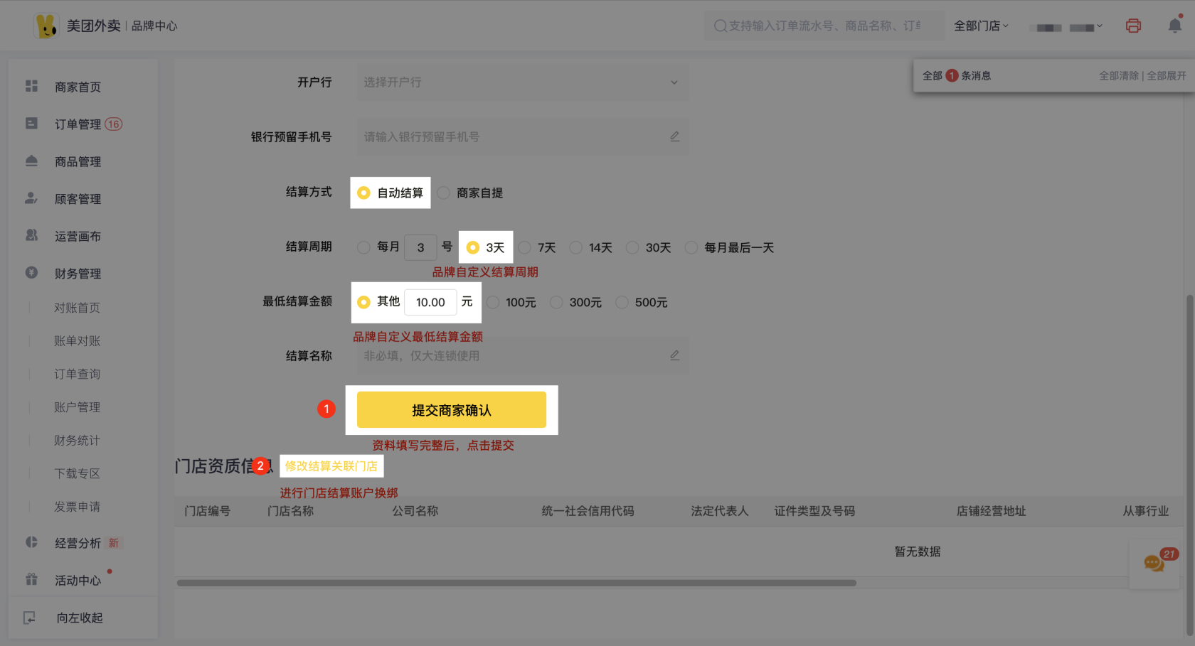Select 500元 minimum settlement amount

pyautogui.click(x=622, y=303)
